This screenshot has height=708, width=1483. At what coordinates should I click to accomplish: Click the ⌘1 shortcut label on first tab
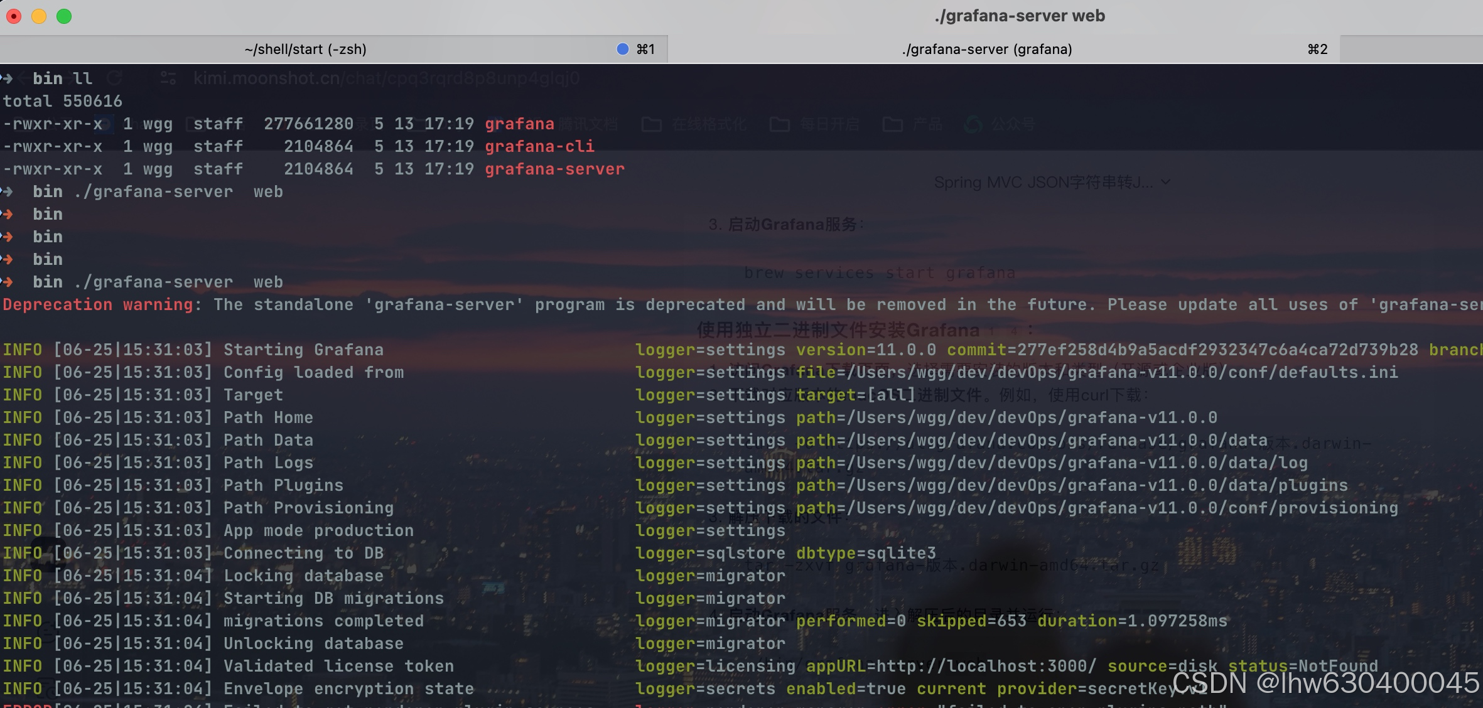[x=645, y=49]
